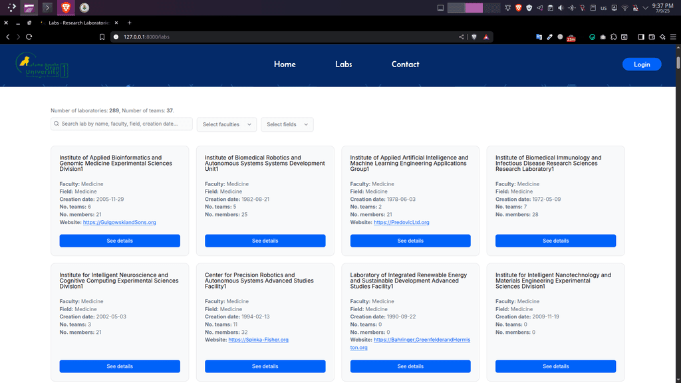Image resolution: width=681 pixels, height=383 pixels.
Task: Expand the Select fields dropdown
Action: click(287, 124)
